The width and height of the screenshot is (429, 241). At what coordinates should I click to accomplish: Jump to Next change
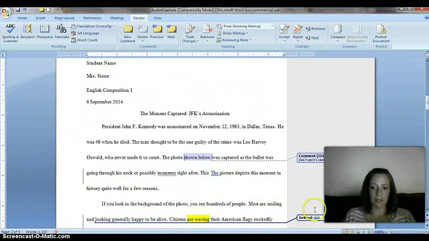click(x=312, y=38)
